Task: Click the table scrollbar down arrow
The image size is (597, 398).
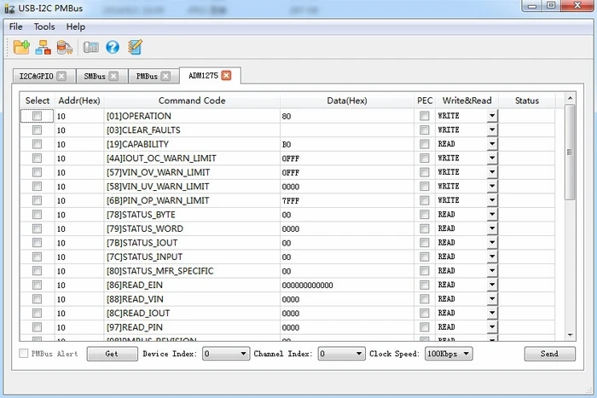Action: (570, 335)
